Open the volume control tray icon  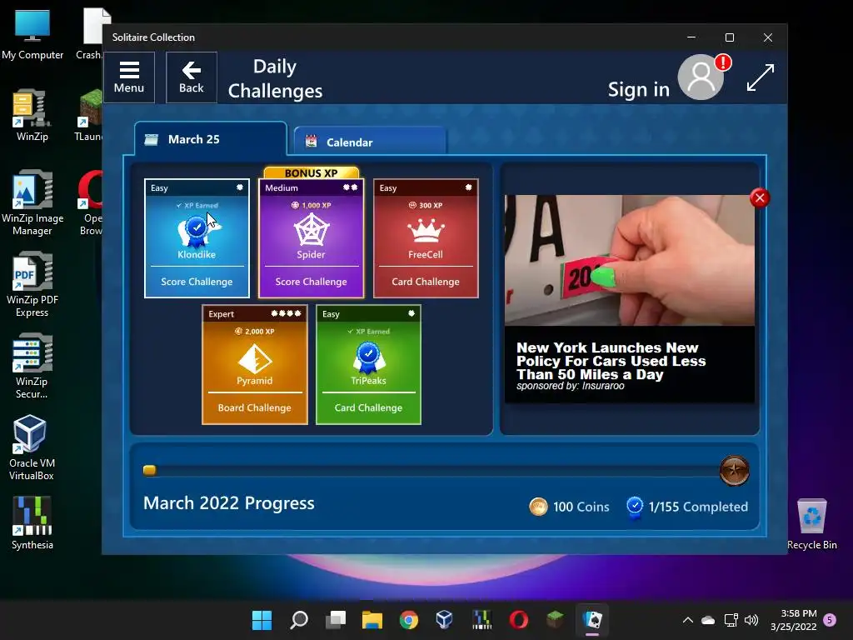(751, 620)
